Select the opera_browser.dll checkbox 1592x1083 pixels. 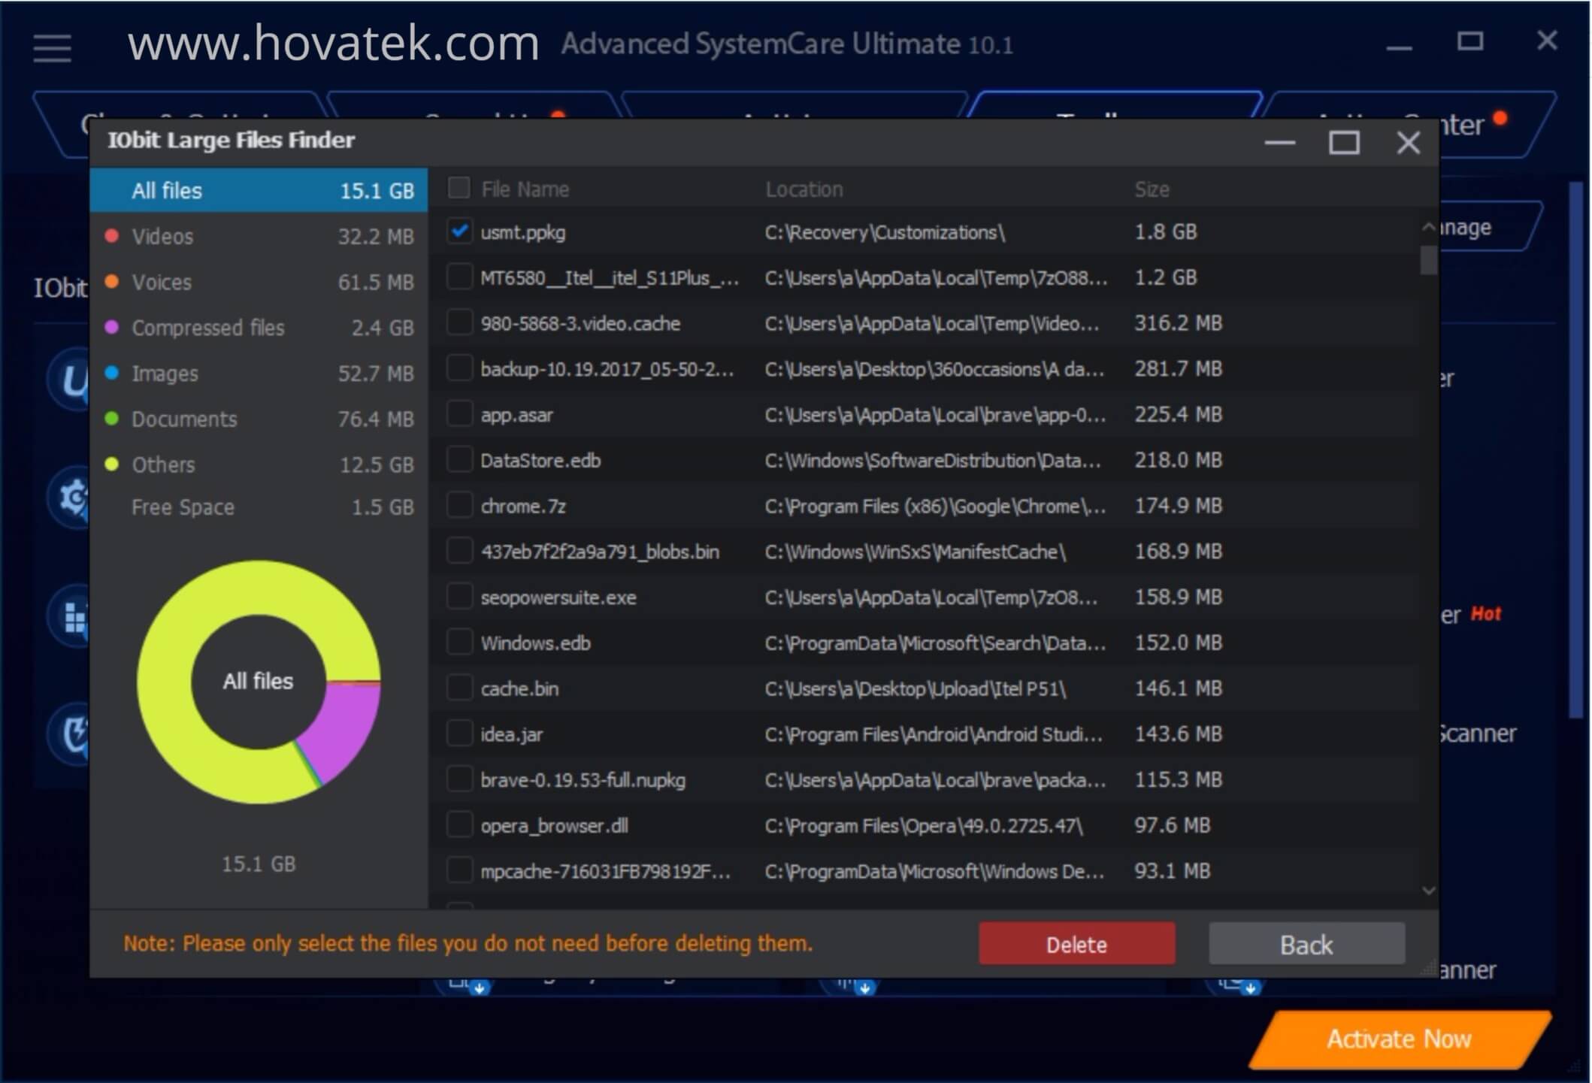(x=459, y=825)
